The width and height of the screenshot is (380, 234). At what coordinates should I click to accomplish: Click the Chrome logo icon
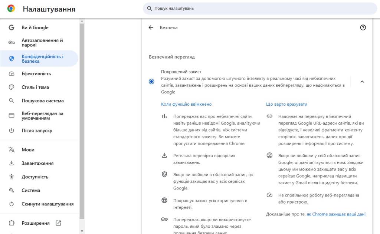11,9
